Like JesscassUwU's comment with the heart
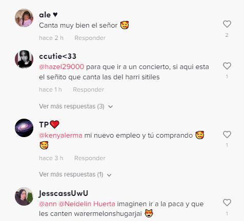Screen dimensions: 244x221 (x=227, y=203)
